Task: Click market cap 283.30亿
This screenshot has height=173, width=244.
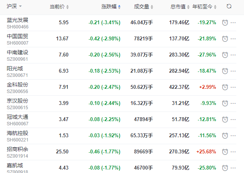Action: click(179, 55)
